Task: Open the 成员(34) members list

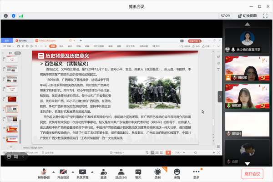Action: [121, 174]
